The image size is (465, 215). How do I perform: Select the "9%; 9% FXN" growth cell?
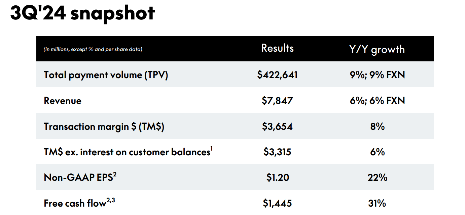[377, 75]
